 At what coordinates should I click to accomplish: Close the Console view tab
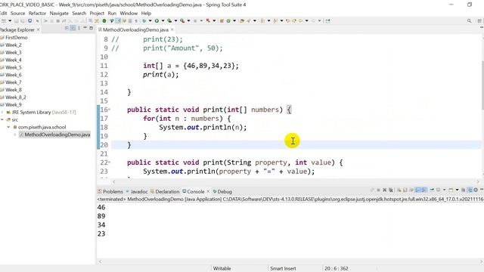pos(208,191)
